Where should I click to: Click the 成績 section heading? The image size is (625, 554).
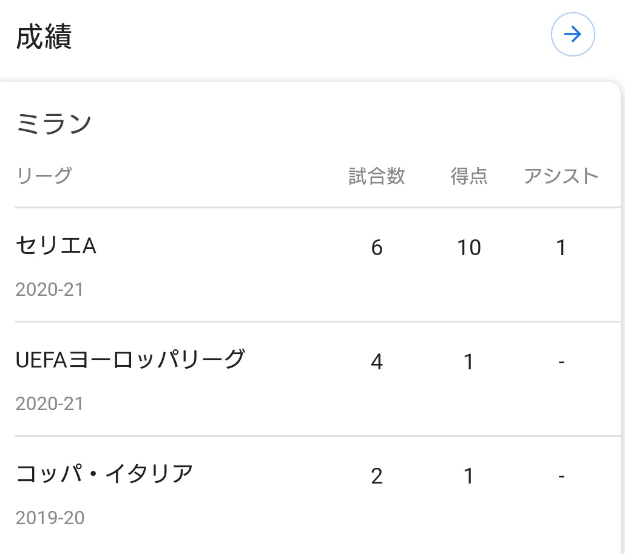pos(44,36)
